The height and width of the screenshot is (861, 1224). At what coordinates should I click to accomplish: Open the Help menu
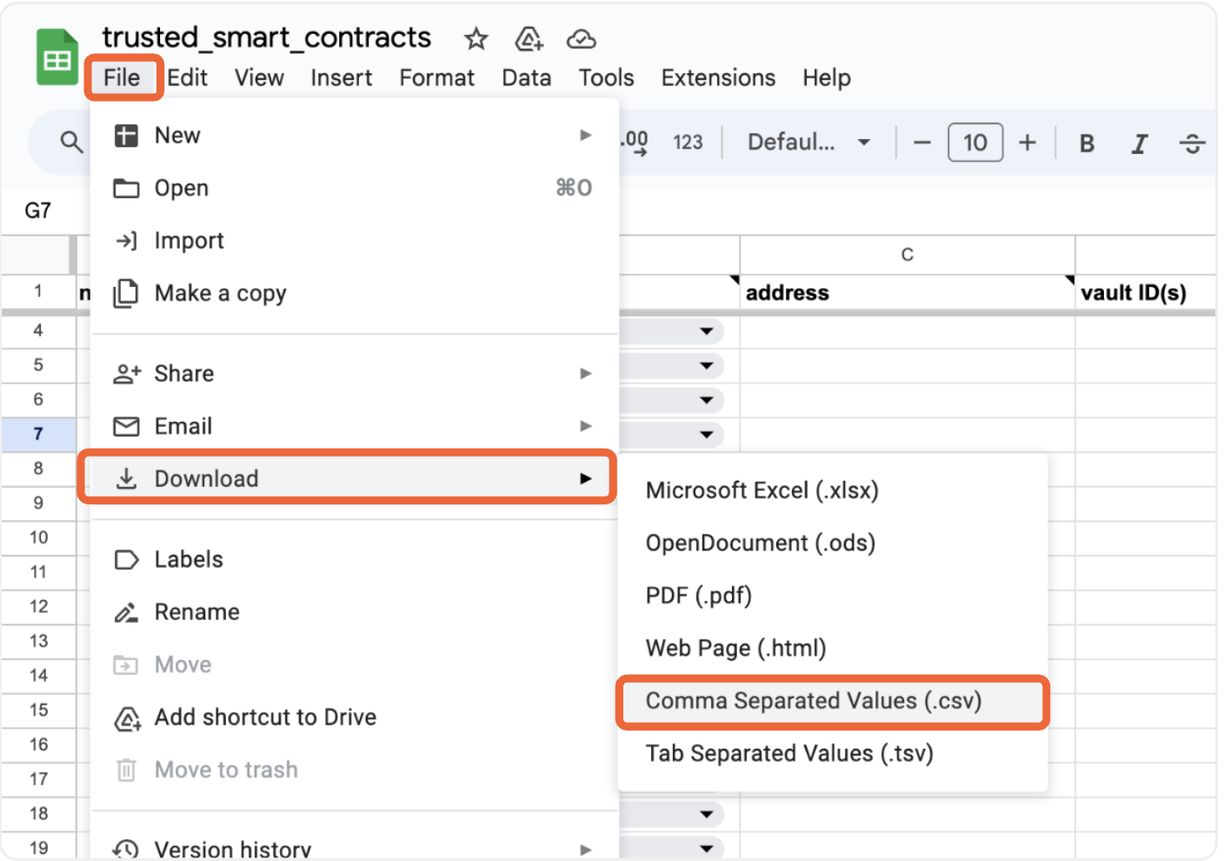pyautogui.click(x=826, y=77)
